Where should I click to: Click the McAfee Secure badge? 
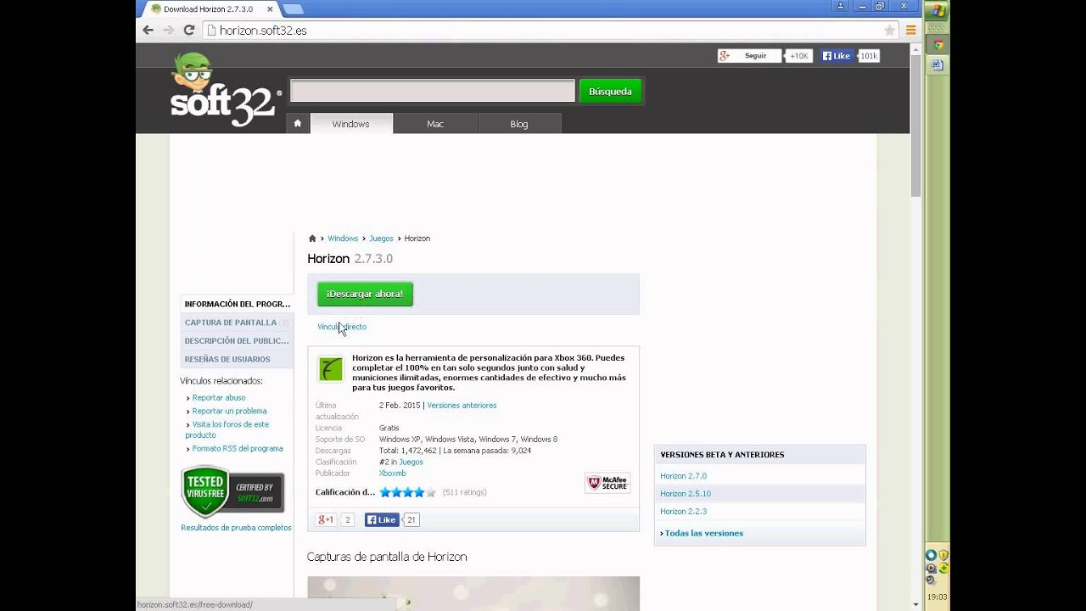607,483
